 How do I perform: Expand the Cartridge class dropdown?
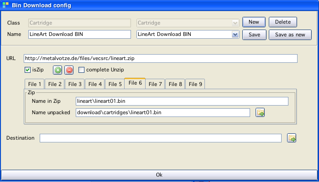click(x=235, y=22)
